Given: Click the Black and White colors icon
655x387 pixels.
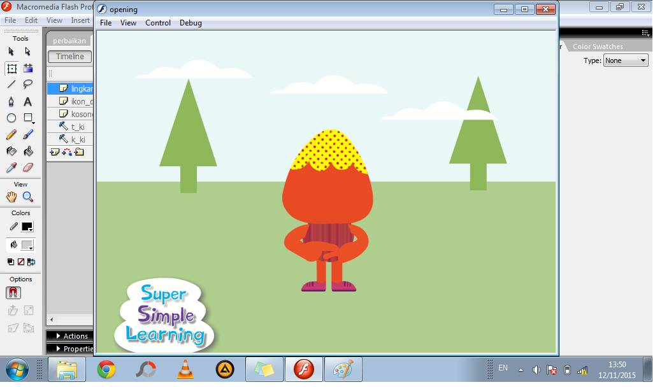Looking at the screenshot, I should click(11, 262).
